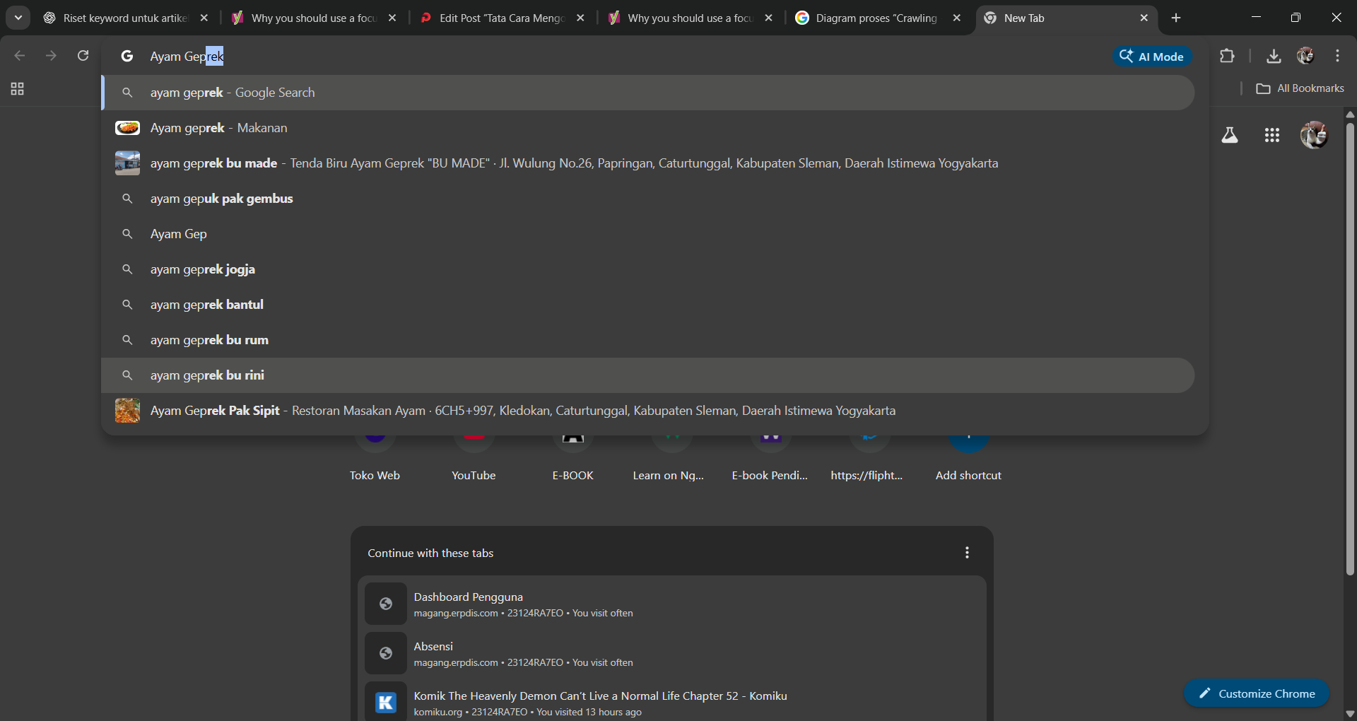Close the New Tab tab

[1144, 18]
